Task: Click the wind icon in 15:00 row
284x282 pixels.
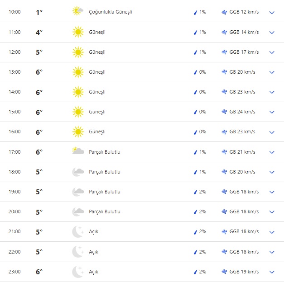Action: 224,112
